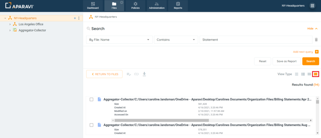Switch to detailed list view type
Screen dimensions: 321x138
303,74
